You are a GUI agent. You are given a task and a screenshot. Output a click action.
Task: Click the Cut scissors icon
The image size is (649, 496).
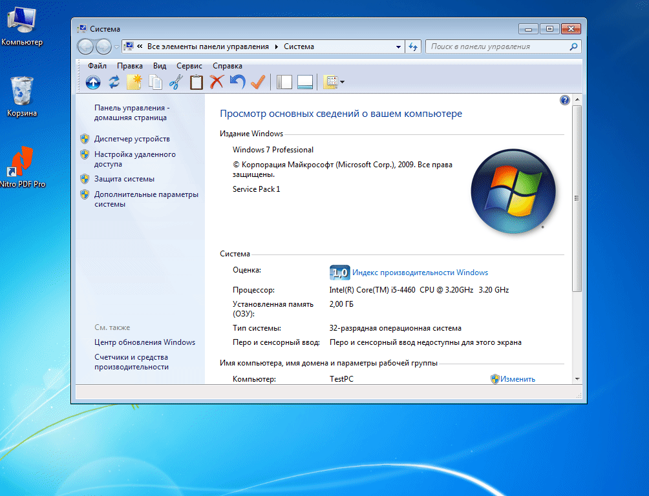click(x=176, y=82)
